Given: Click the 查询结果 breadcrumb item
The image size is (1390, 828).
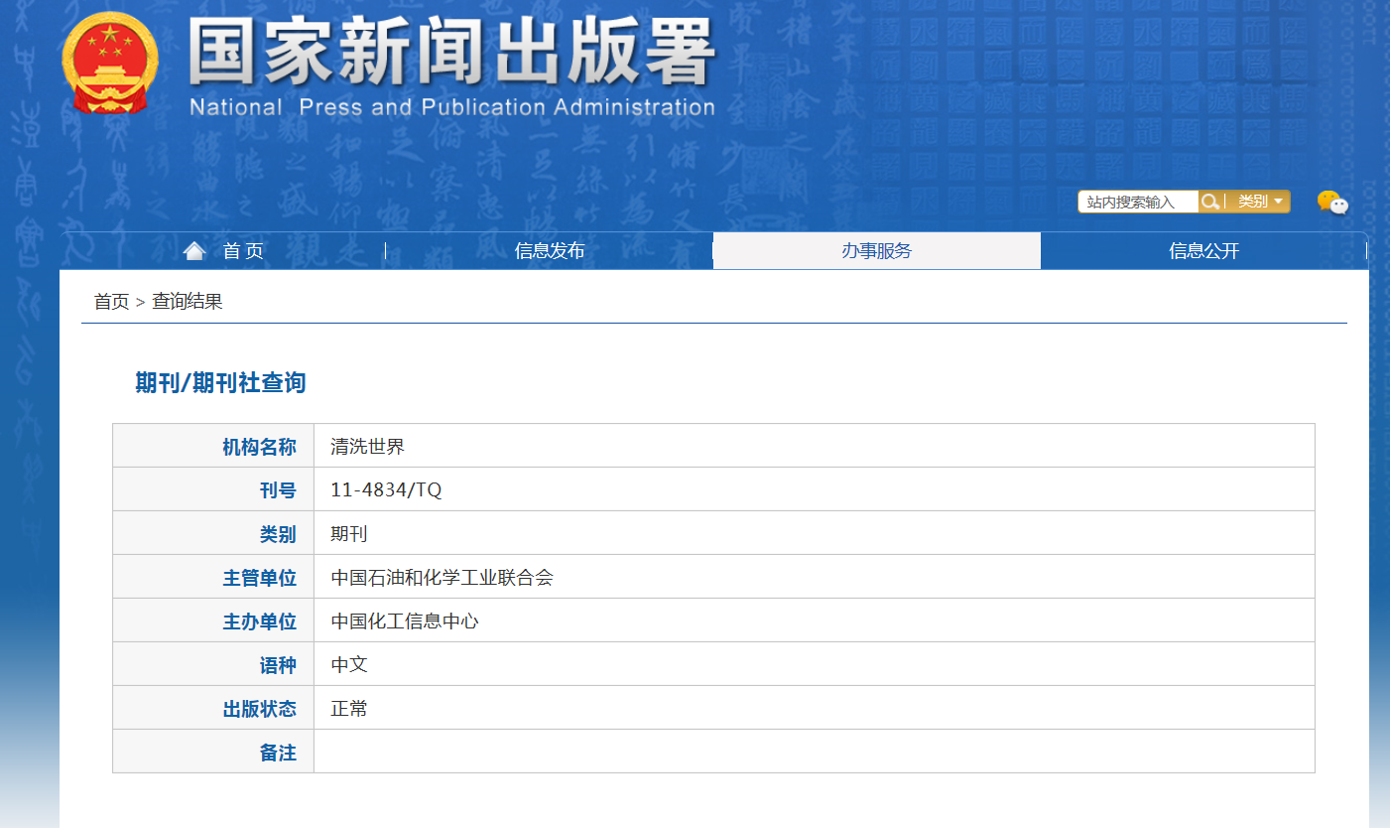Looking at the screenshot, I should [x=187, y=302].
